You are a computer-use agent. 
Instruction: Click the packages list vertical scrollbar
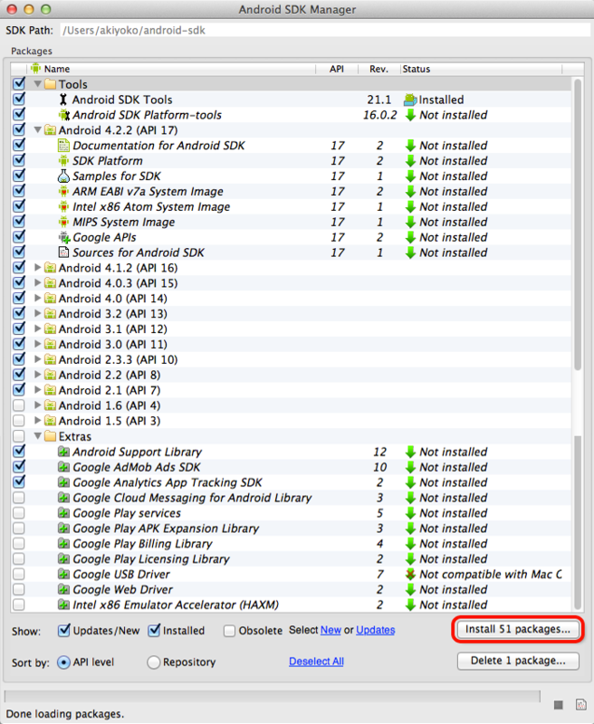[578, 344]
